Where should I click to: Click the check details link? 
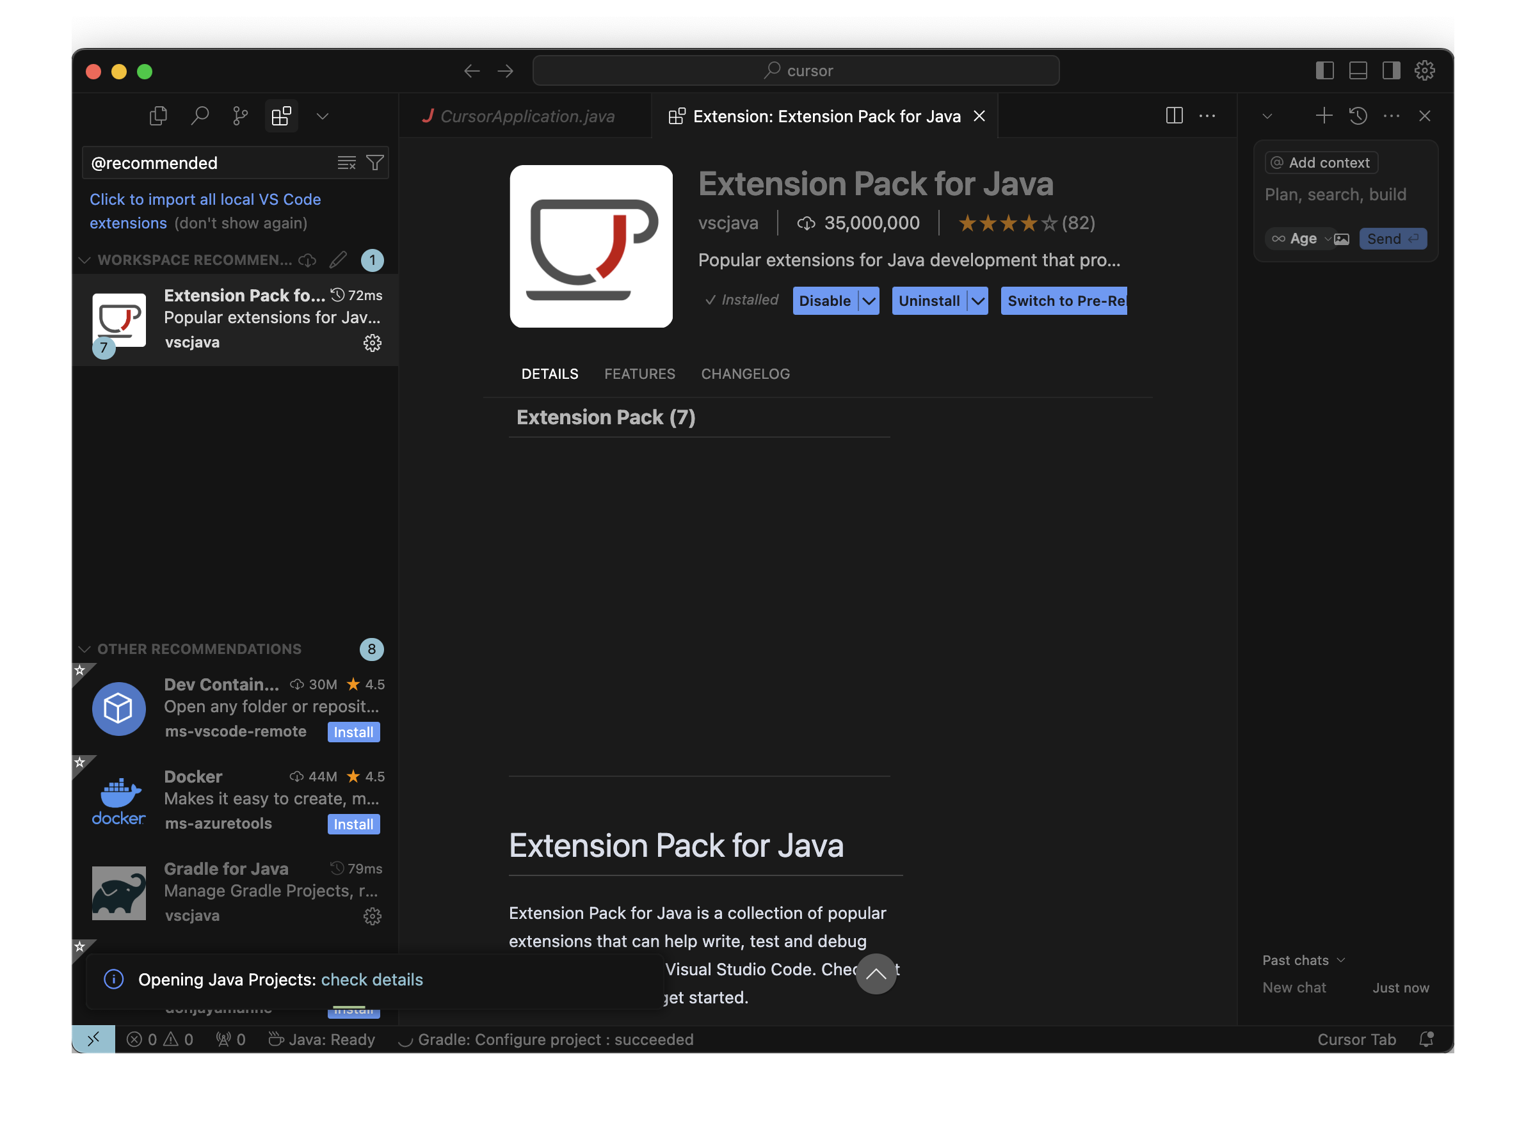tap(372, 980)
